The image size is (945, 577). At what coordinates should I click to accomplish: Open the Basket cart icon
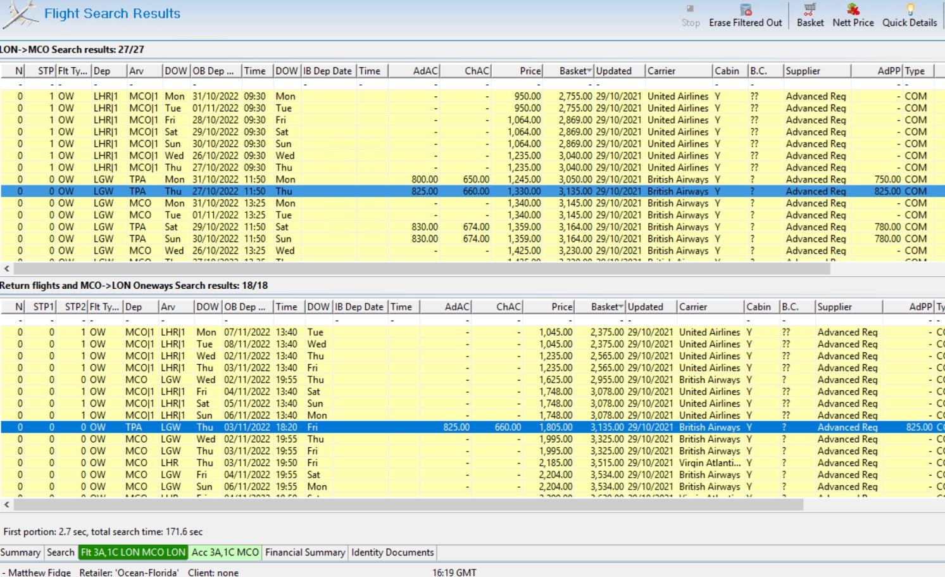(x=810, y=10)
